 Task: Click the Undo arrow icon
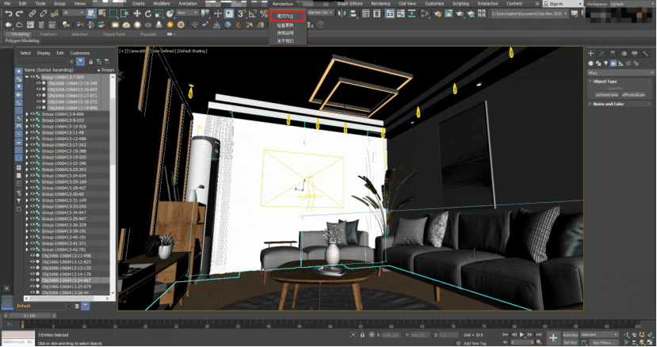tap(7, 13)
